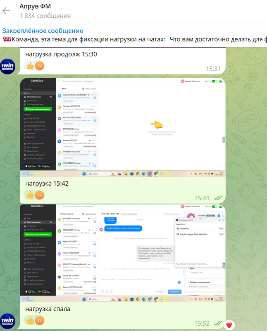Click the Google Play badge in the 15:42 screenshot
The height and width of the screenshot is (331, 267).
[44, 166]
